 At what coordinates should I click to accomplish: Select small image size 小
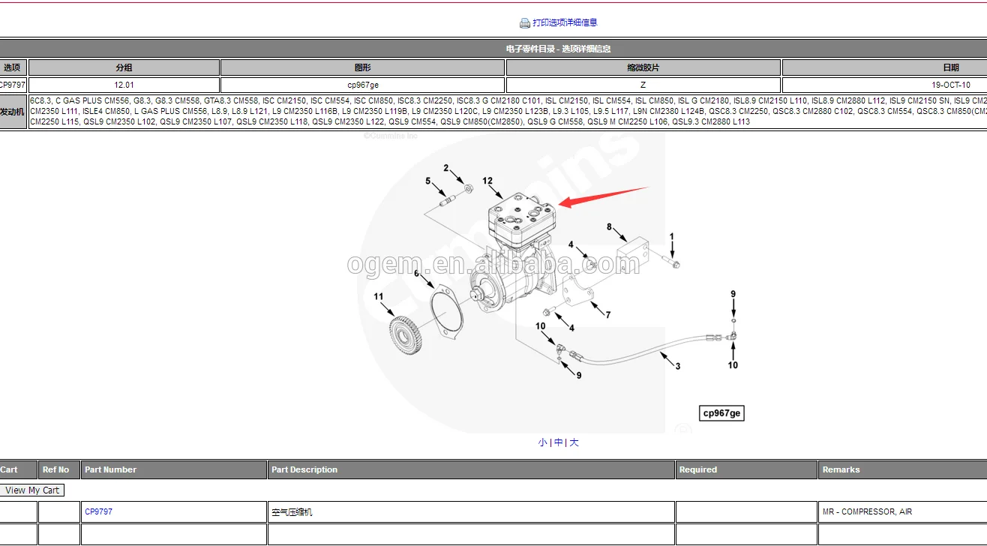(542, 442)
